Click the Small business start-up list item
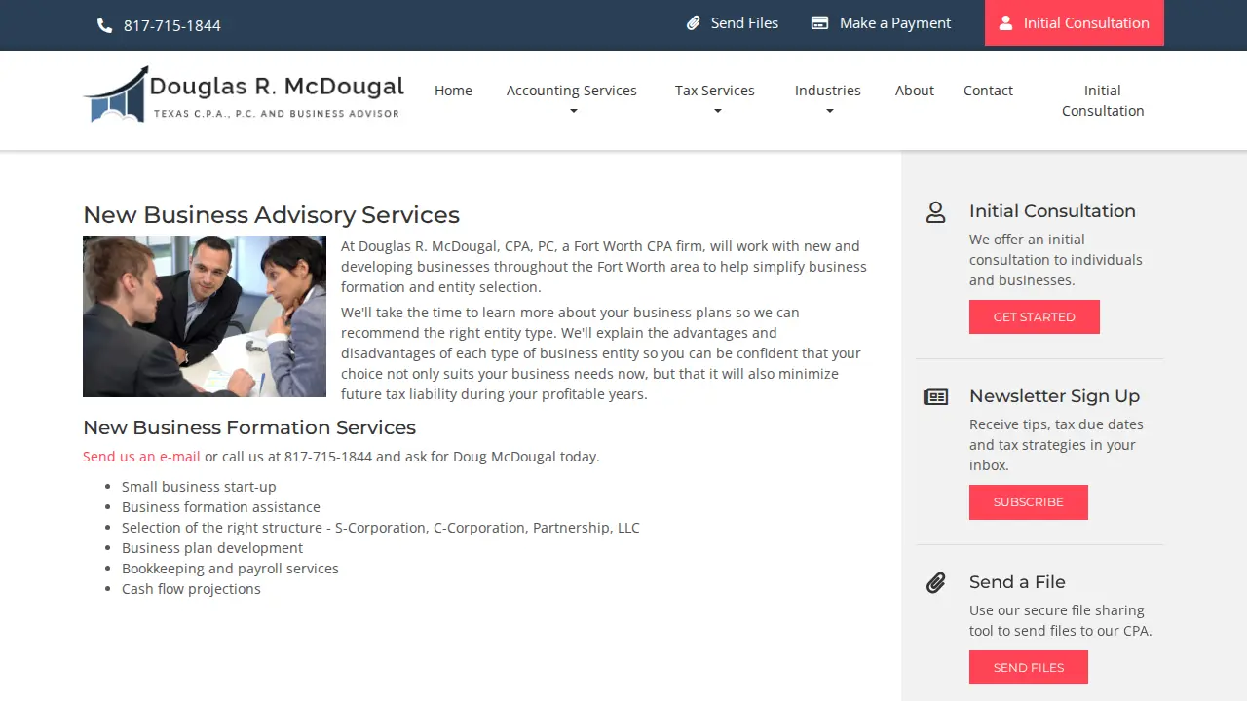The height and width of the screenshot is (701, 1247). [x=199, y=487]
